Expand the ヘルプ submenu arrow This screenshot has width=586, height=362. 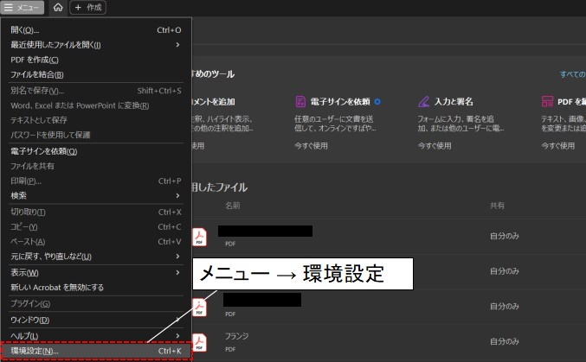tap(177, 335)
